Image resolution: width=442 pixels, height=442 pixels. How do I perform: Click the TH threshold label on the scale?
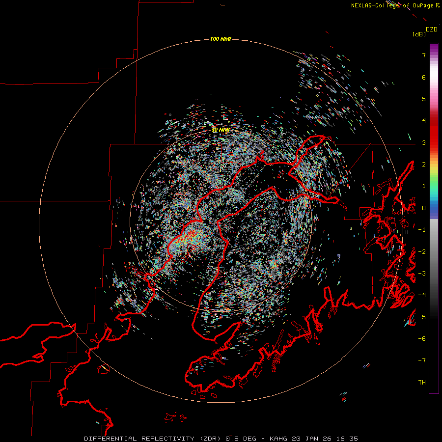[x=422, y=382]
